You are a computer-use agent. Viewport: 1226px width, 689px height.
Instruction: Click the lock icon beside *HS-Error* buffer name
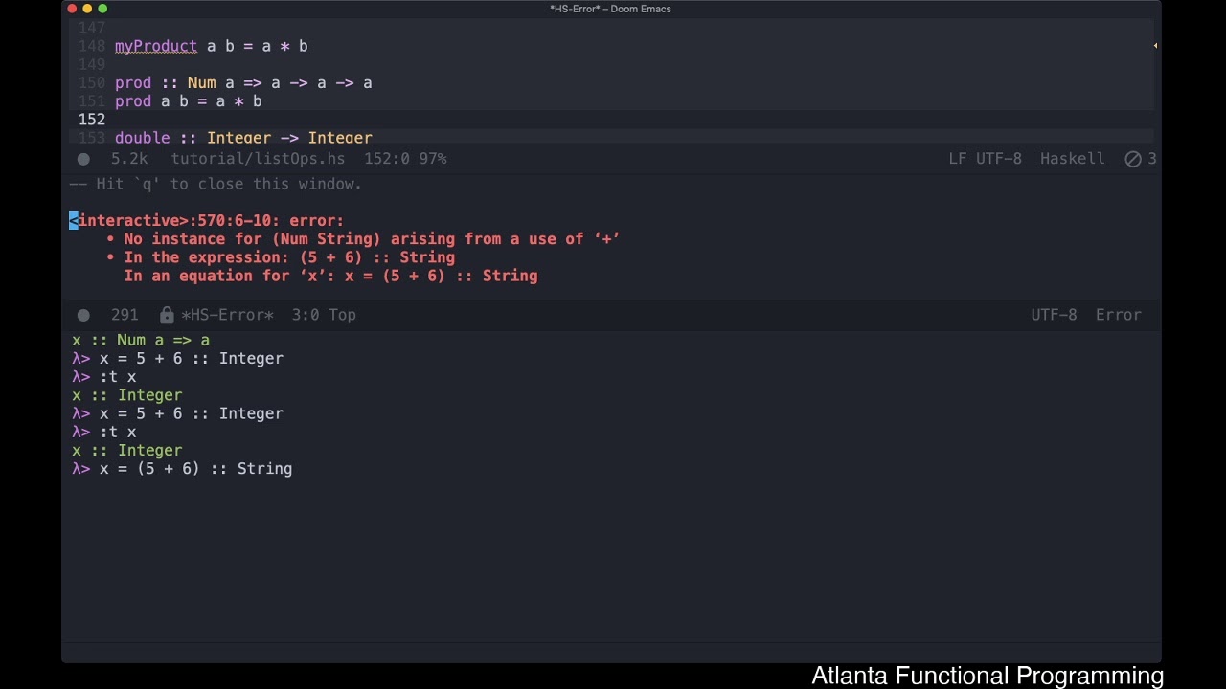coord(167,315)
